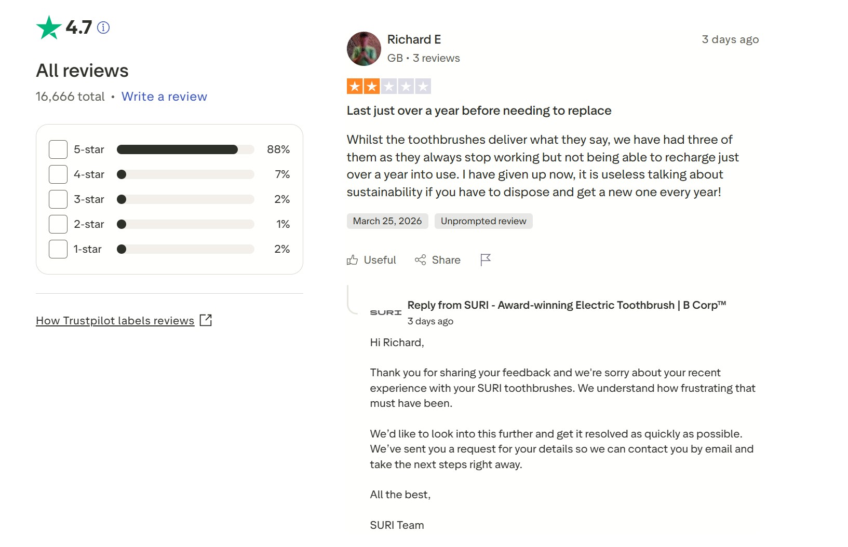
Task: Click the thumbs-up Useful icon
Action: (x=353, y=260)
